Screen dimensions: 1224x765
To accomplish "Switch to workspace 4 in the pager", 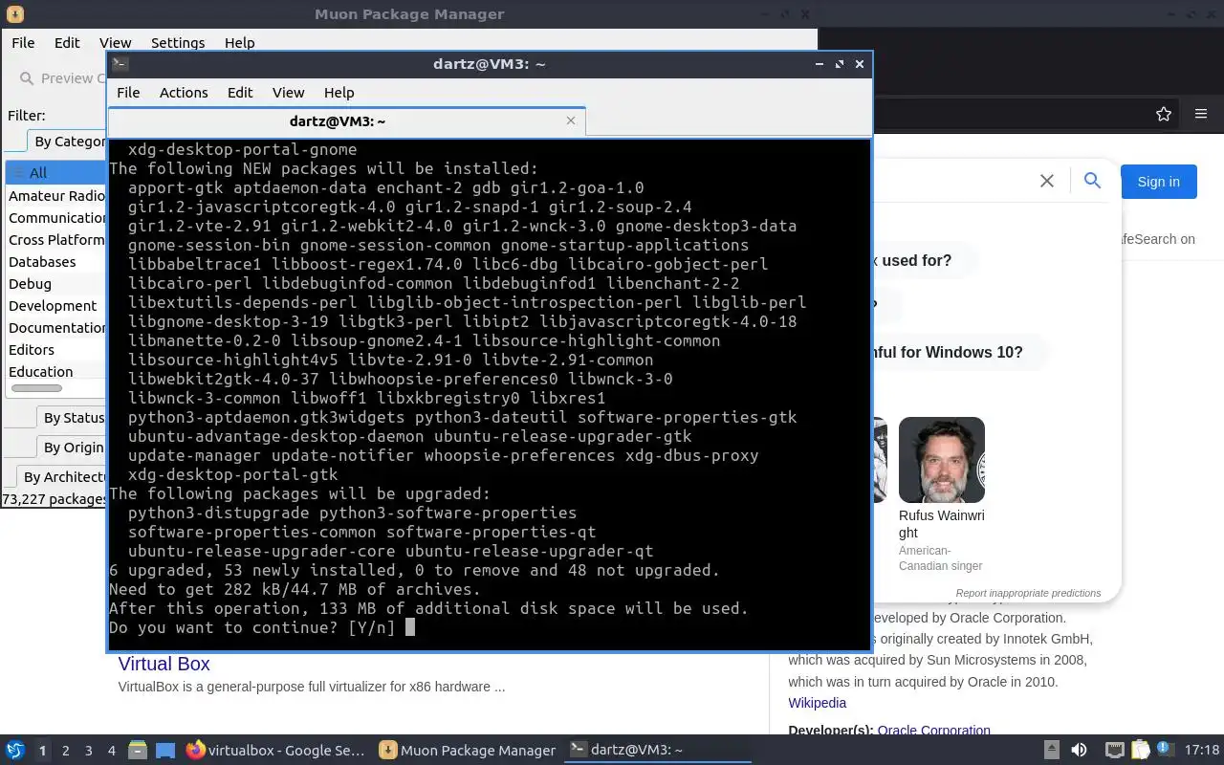I will pyautogui.click(x=111, y=751).
